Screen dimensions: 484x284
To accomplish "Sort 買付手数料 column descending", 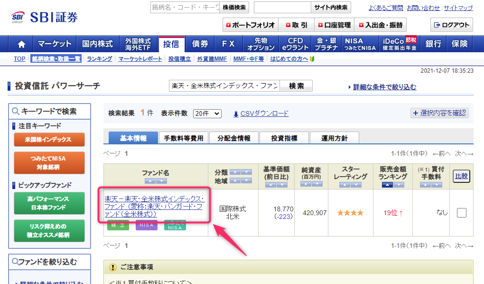I will (x=437, y=185).
